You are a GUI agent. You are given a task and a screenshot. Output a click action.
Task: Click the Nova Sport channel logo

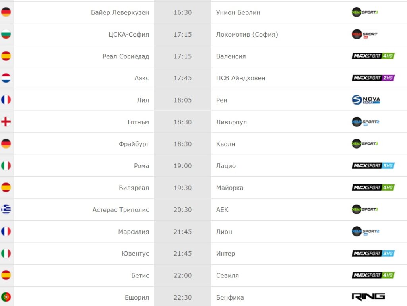click(x=366, y=100)
